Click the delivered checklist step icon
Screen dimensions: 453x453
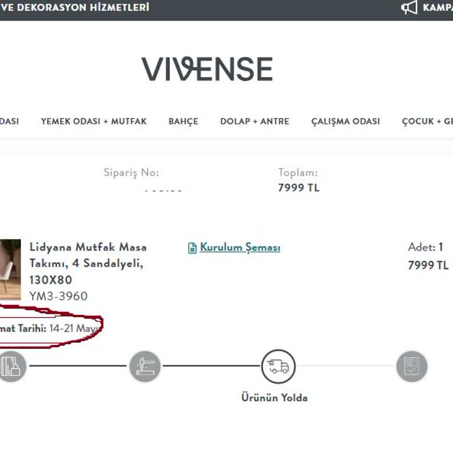pos(412,366)
